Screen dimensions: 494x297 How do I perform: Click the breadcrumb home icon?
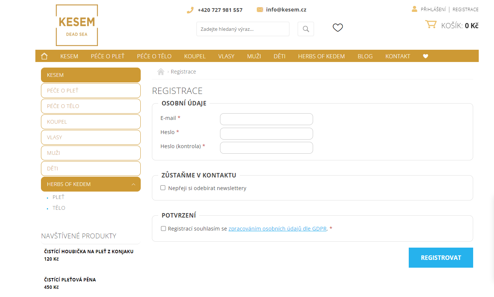(x=161, y=72)
